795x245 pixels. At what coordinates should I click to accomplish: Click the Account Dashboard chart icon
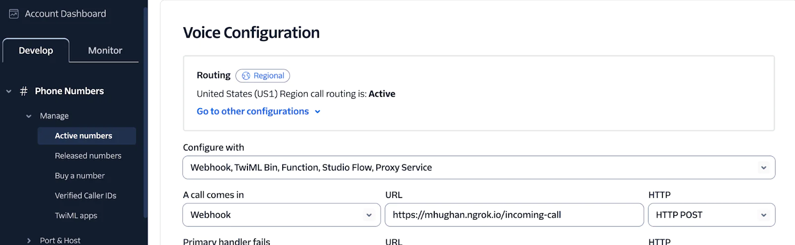(x=14, y=14)
